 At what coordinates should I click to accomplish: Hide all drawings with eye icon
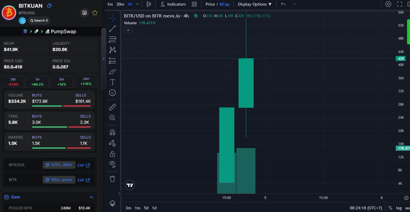(112, 164)
